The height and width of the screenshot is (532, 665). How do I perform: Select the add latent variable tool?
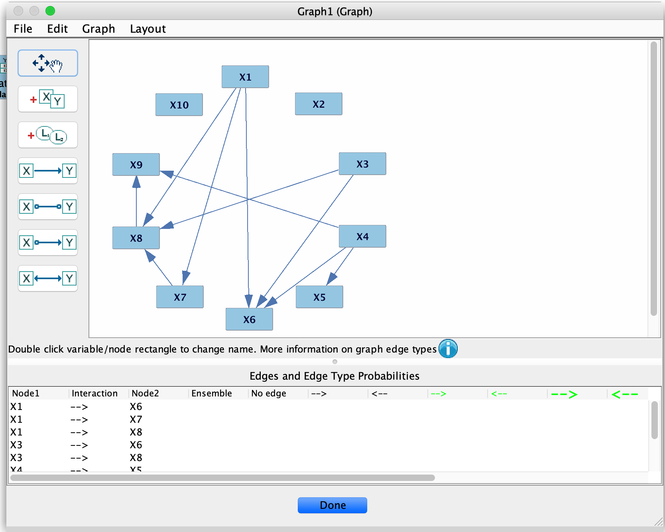47,135
